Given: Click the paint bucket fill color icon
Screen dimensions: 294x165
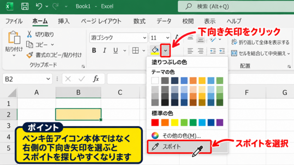Looking at the screenshot, I should pyautogui.click(x=155, y=50).
